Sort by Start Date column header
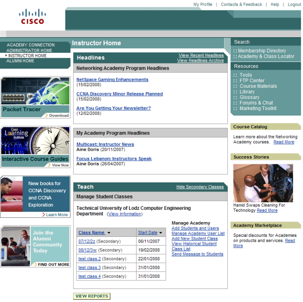Image resolution: width=303 pixels, height=302 pixels. click(x=148, y=233)
